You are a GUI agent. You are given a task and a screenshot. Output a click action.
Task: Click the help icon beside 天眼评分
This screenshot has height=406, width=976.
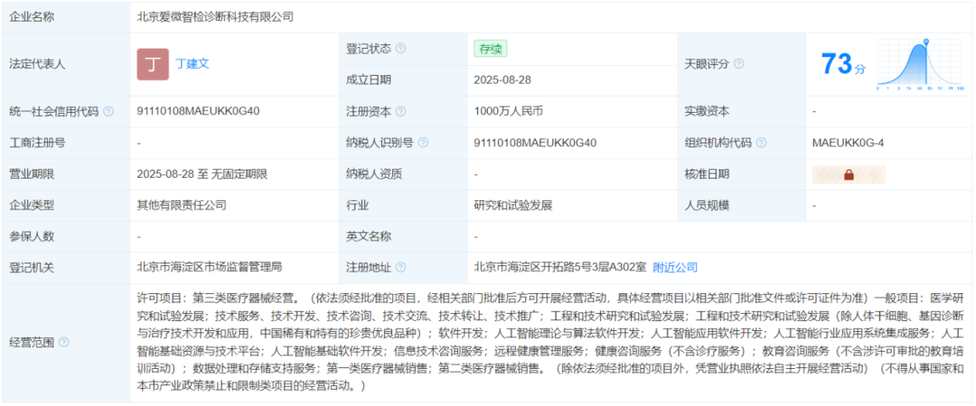(739, 64)
